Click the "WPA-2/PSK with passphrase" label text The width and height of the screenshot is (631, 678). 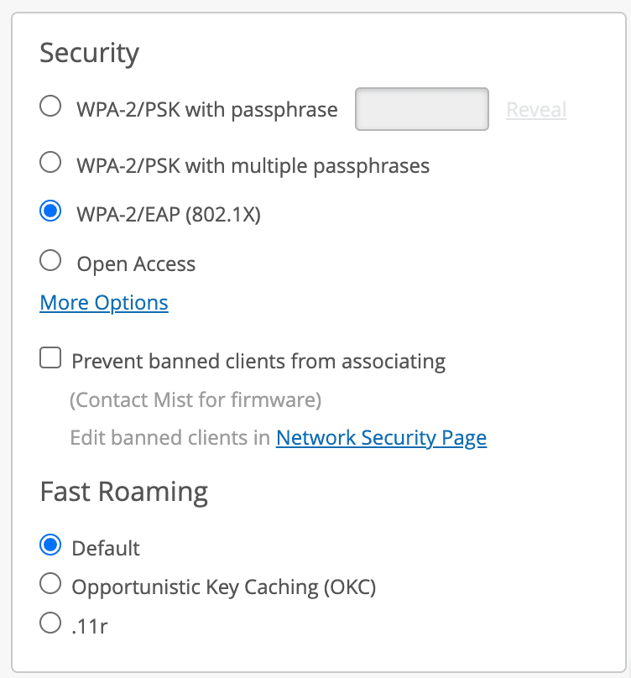coord(206,110)
